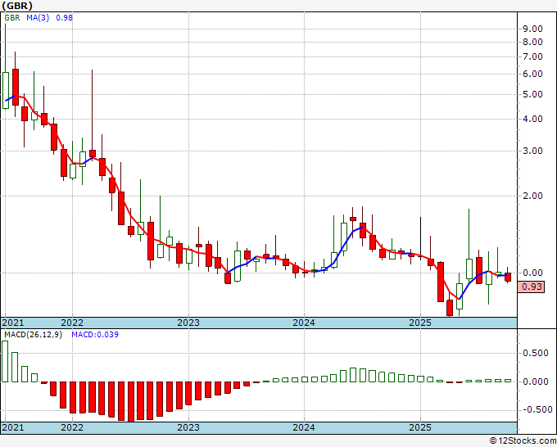Click the 2022 label on price chart timeline

(x=72, y=323)
